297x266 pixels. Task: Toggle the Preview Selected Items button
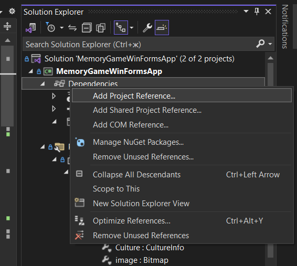162,28
